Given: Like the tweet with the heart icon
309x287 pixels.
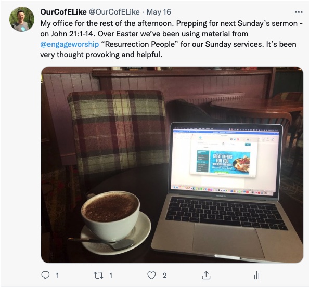Looking at the screenshot, I should 151,276.
